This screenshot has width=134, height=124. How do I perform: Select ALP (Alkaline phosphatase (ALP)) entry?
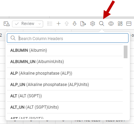pos(65,73)
